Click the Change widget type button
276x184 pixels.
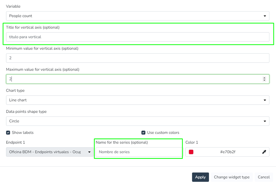(x=231, y=177)
